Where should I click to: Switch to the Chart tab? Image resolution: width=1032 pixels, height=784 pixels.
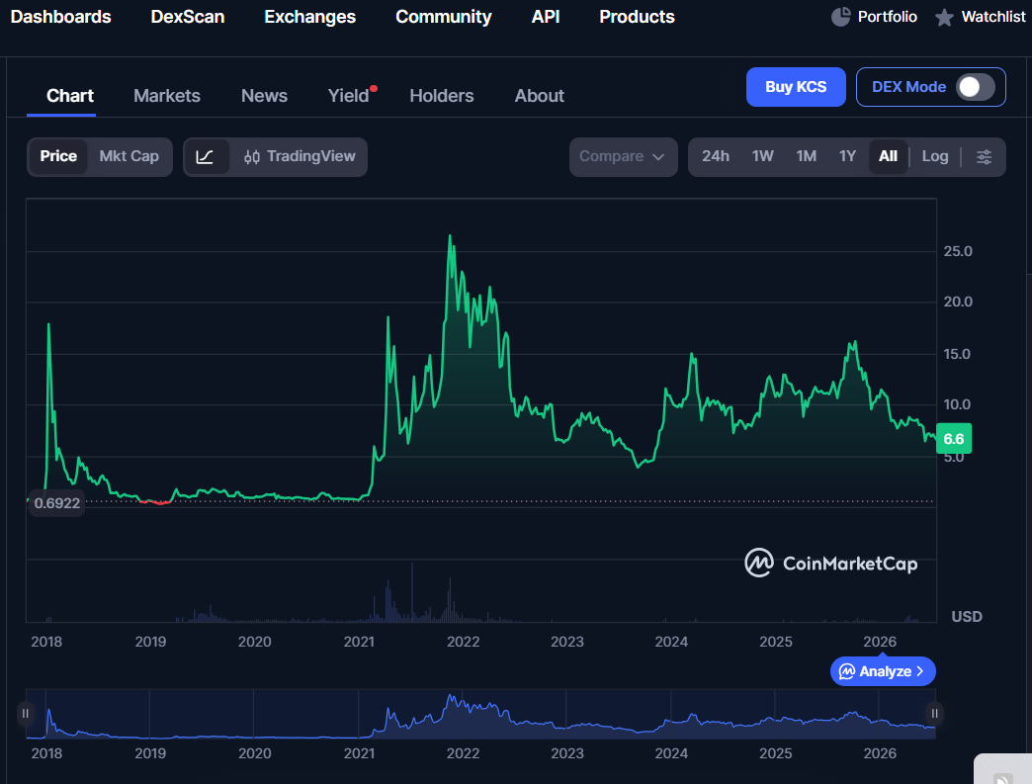point(70,96)
